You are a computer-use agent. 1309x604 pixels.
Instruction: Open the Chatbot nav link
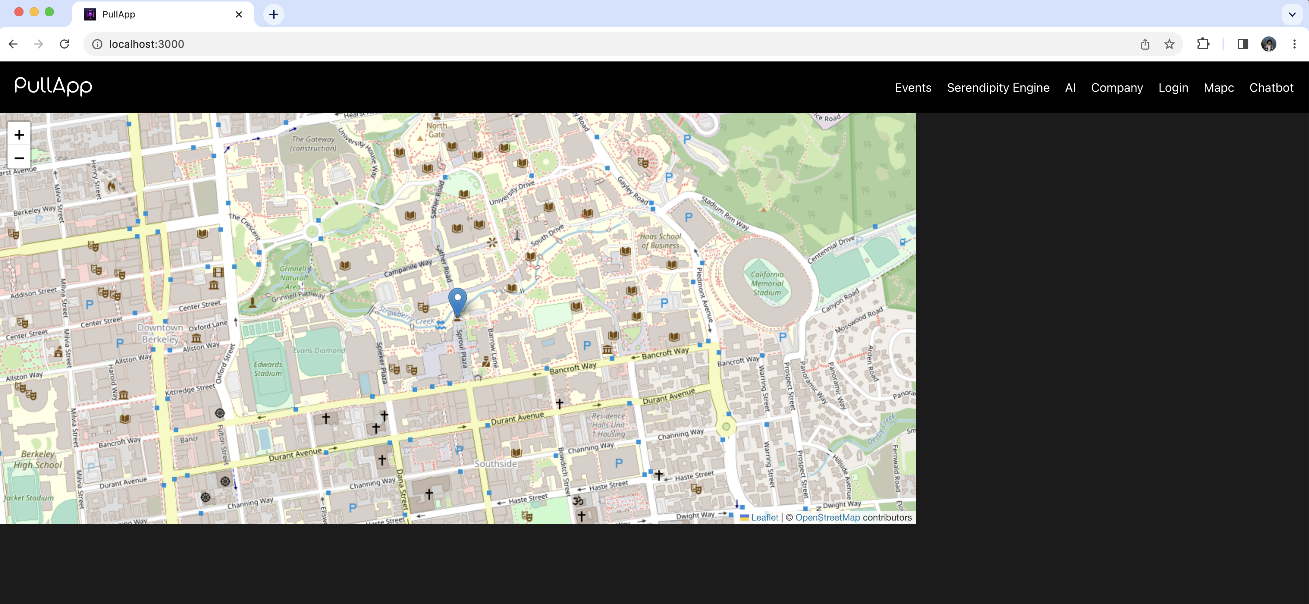pos(1271,87)
